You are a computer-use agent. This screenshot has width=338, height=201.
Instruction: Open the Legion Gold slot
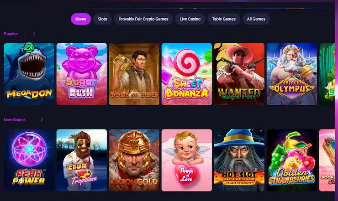point(134,160)
